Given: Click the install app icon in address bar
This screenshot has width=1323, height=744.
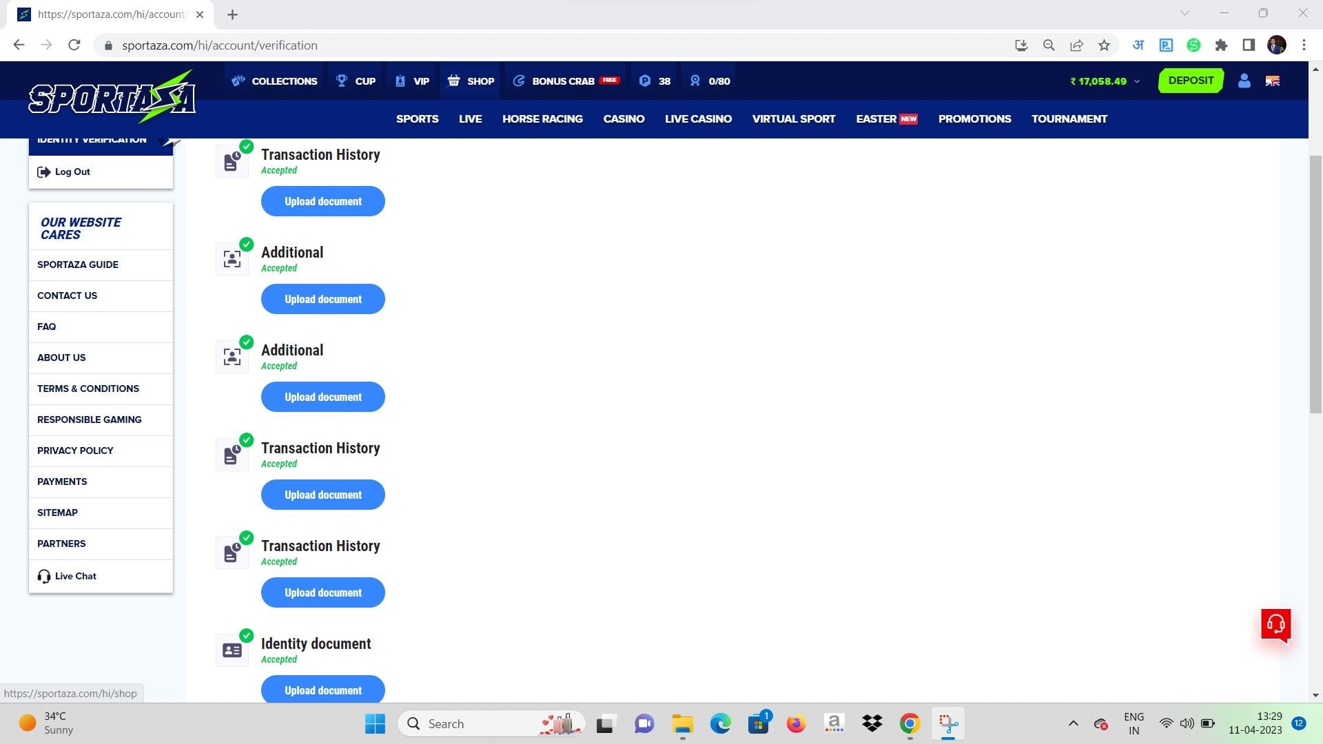Looking at the screenshot, I should 1021,45.
